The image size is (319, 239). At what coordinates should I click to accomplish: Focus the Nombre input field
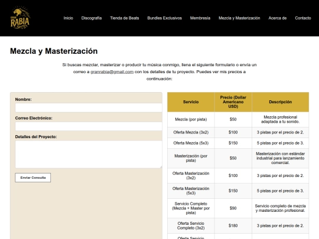[x=89, y=108]
